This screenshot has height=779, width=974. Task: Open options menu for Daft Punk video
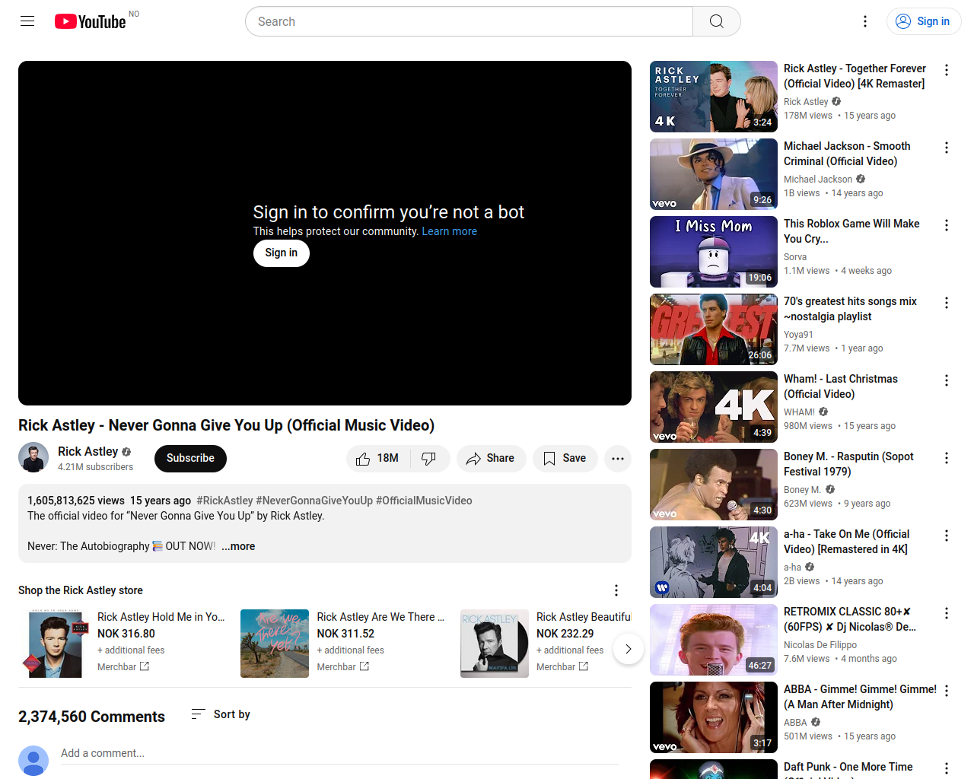947,768
